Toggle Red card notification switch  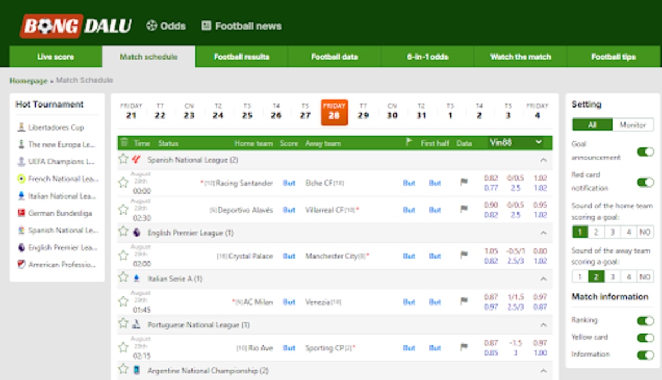(x=645, y=182)
